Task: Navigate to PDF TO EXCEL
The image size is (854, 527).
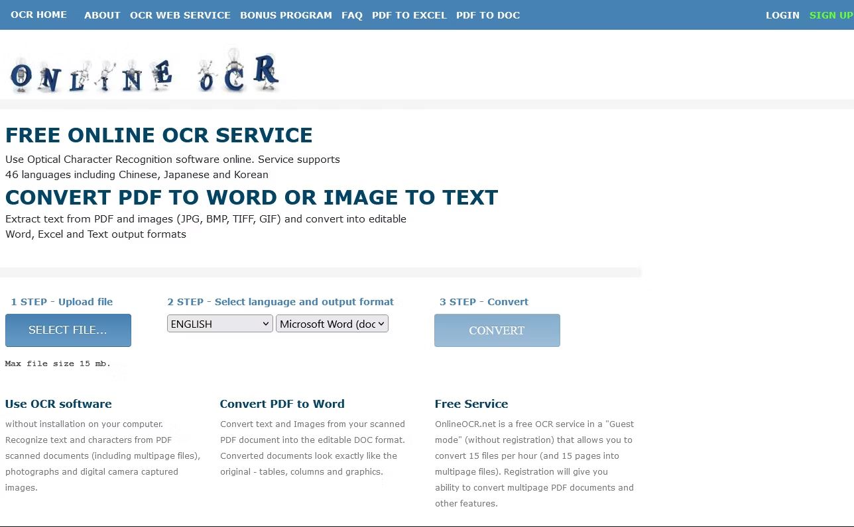Action: (409, 15)
